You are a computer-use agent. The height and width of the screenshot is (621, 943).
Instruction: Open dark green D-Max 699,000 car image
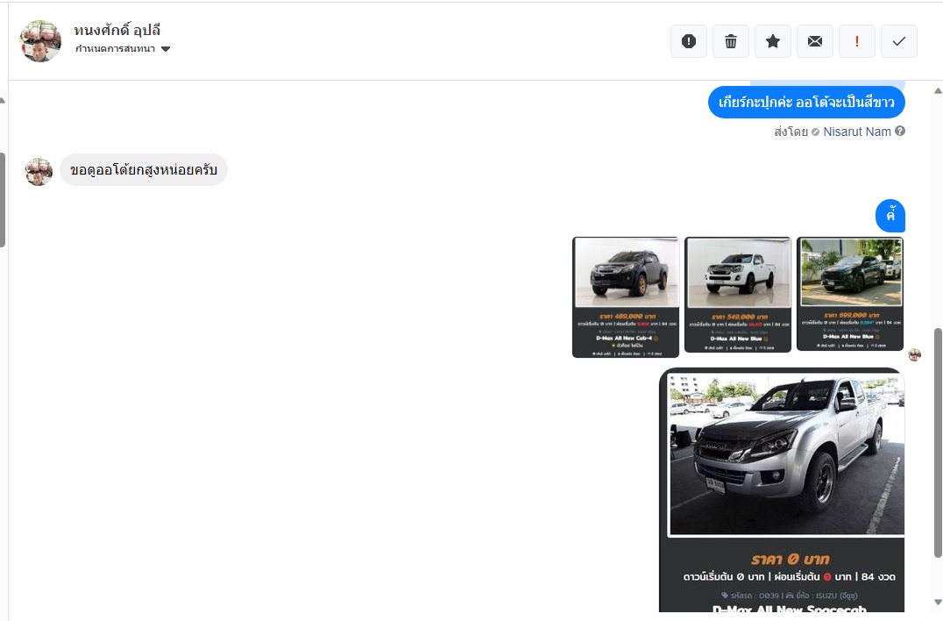(x=850, y=294)
